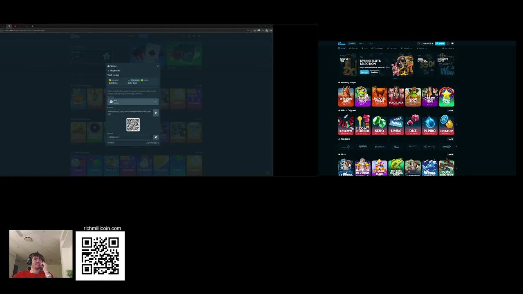This screenshot has height=294, width=523.
Task: Click See All beside Providers
Action: point(451,139)
